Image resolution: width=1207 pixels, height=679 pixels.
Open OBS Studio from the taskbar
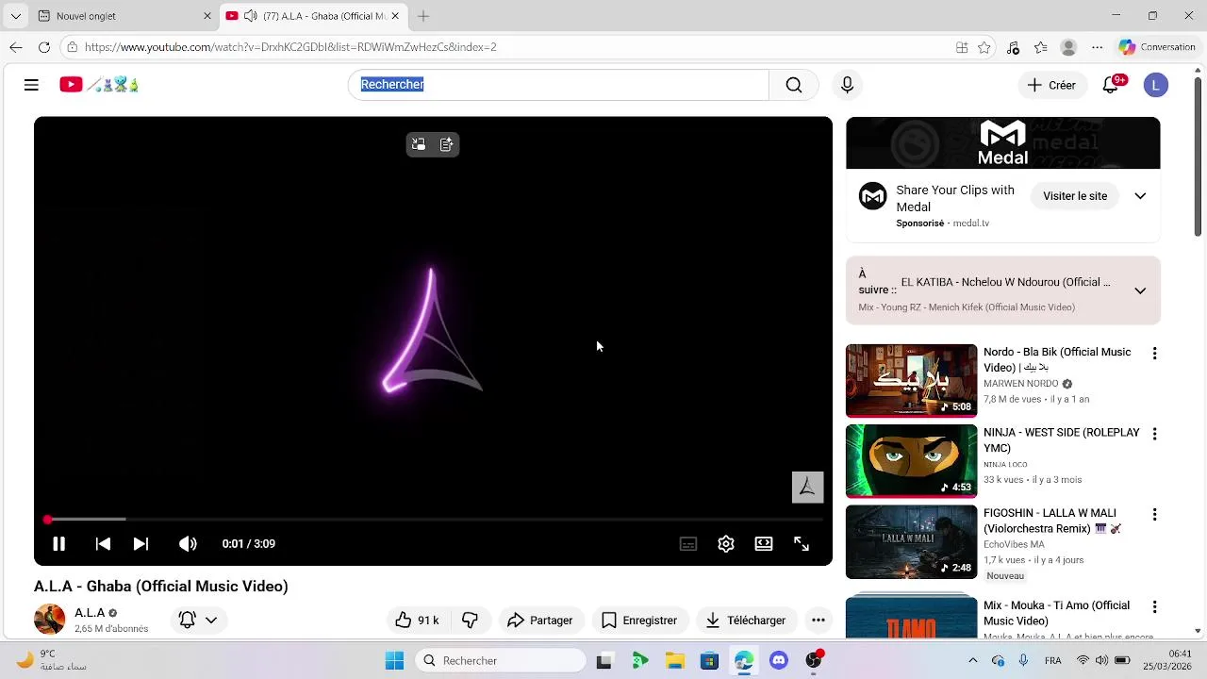tap(814, 661)
